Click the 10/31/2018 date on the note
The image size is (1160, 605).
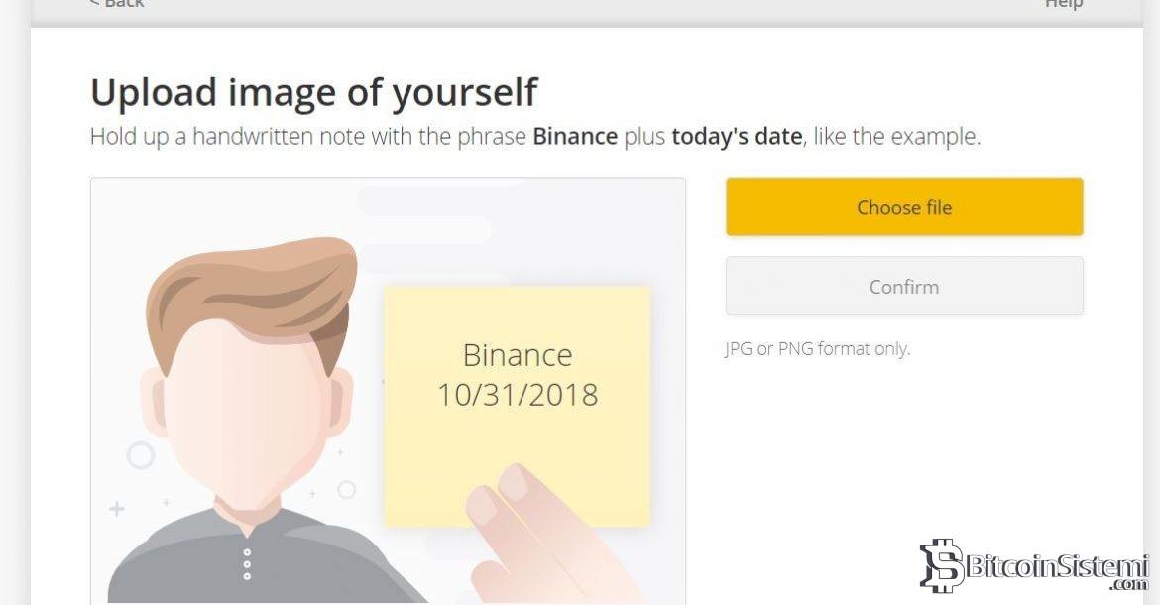click(x=518, y=395)
